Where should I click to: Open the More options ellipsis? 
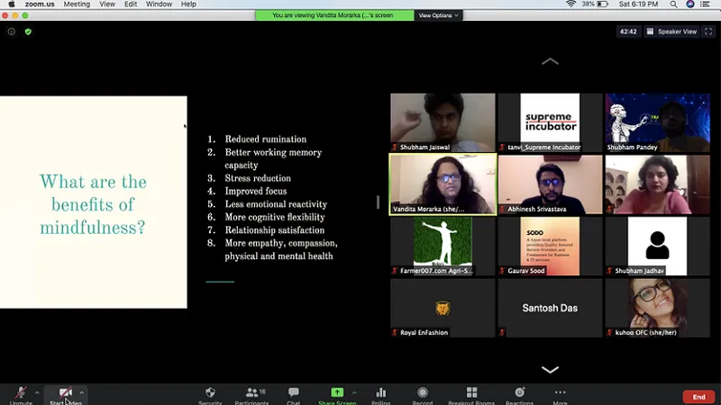point(560,394)
